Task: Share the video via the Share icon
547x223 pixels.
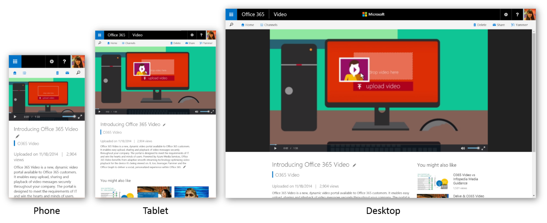Action: click(x=498, y=24)
